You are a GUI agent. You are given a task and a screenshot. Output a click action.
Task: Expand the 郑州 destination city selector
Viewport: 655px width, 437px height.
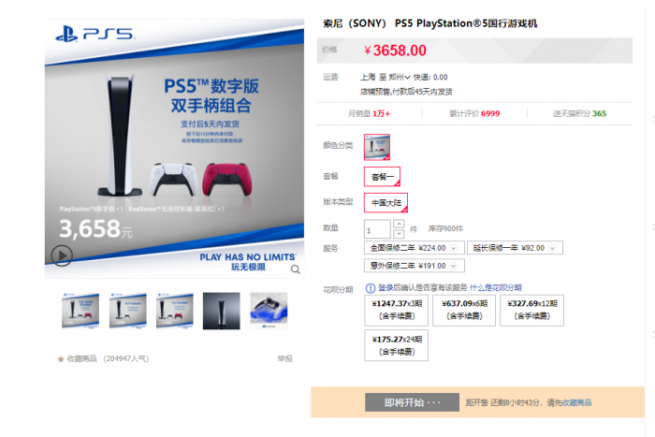coord(400,78)
